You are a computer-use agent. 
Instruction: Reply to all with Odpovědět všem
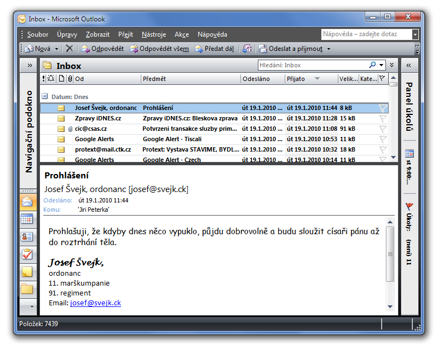[159, 49]
